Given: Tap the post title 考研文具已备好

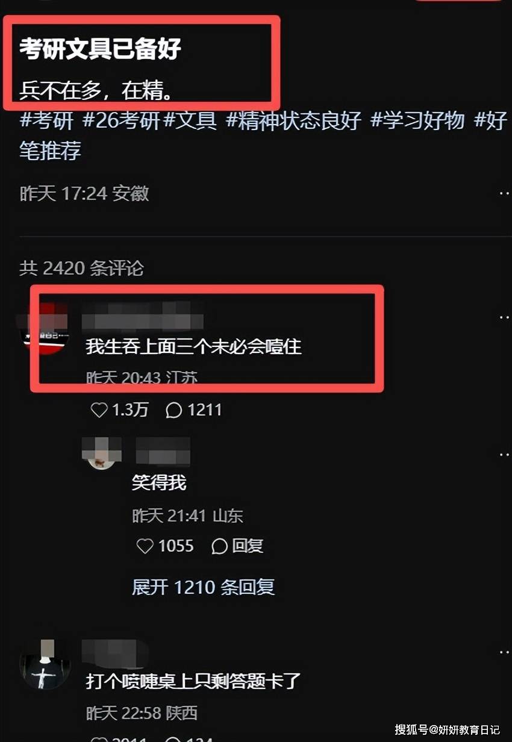Looking at the screenshot, I should (100, 49).
